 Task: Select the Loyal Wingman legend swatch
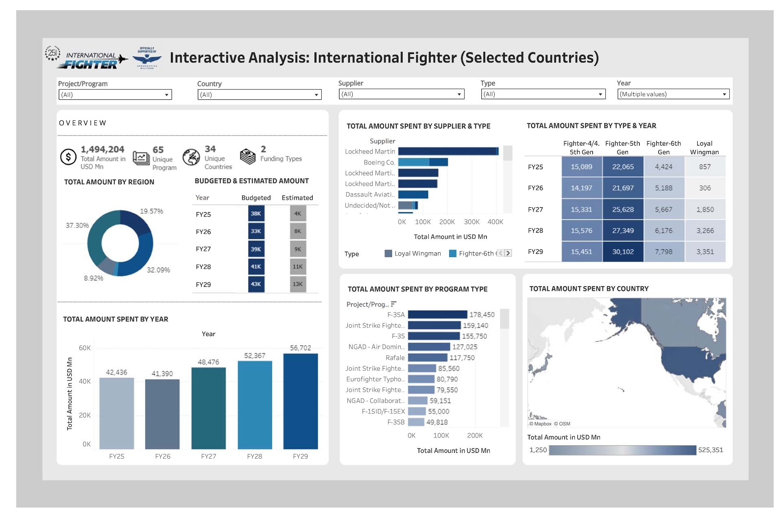pyautogui.click(x=388, y=254)
